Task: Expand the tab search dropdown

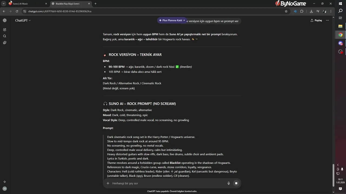Action: tap(4, 4)
